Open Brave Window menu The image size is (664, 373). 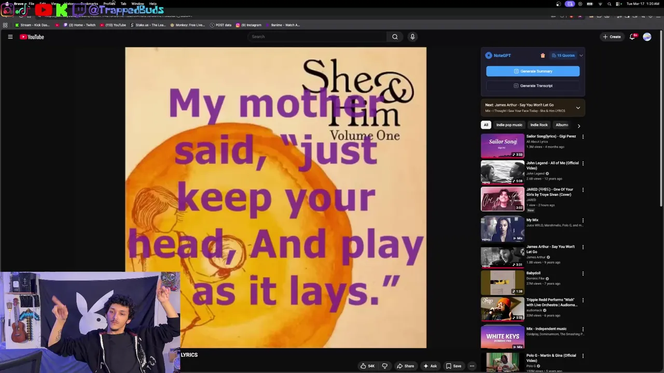pos(137,4)
